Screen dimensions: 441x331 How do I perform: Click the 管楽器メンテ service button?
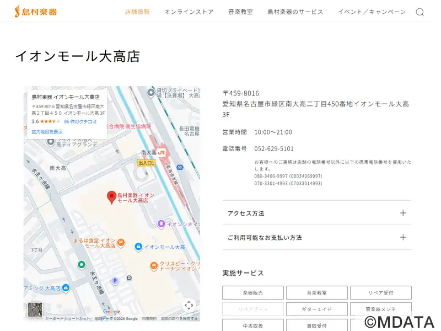tap(381, 309)
